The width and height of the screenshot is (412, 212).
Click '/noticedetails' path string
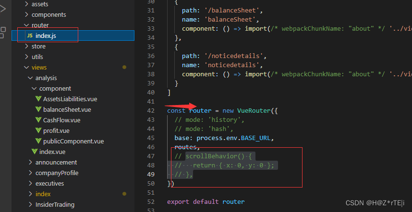233,56
